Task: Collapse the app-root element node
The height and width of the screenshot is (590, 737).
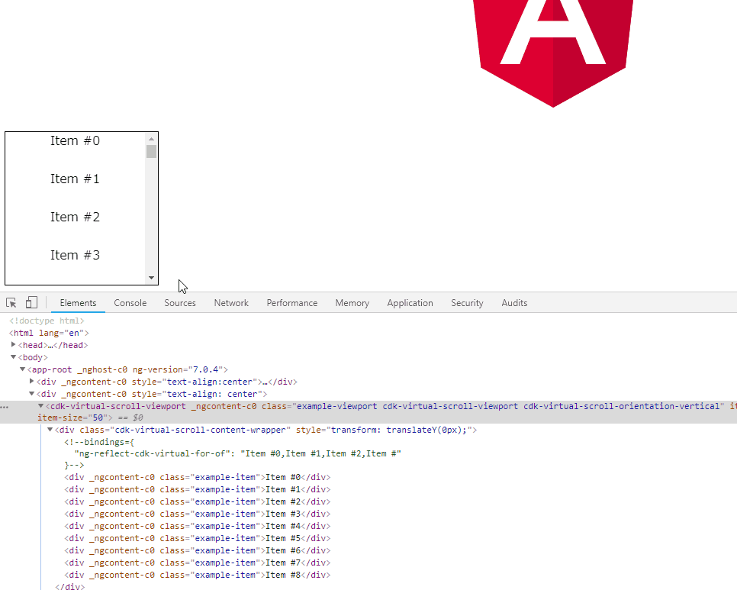Action: click(x=23, y=369)
